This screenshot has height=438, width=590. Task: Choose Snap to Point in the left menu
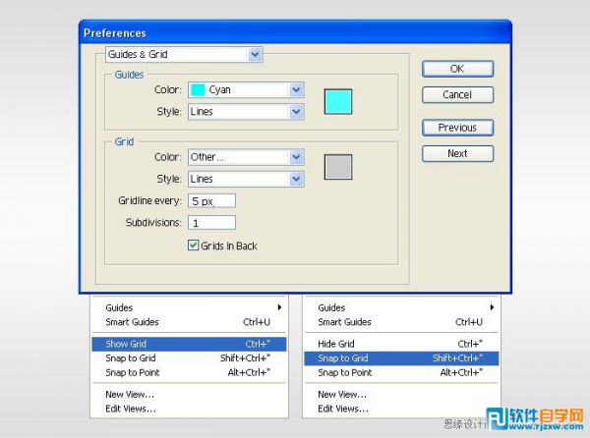pos(189,372)
